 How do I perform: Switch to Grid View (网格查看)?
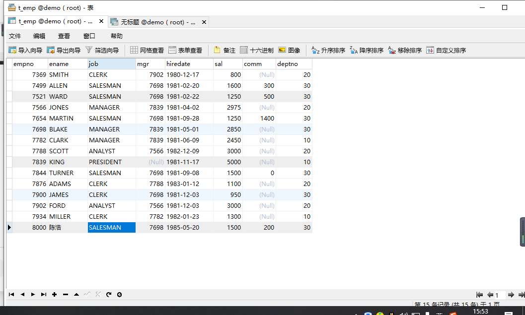[x=147, y=50]
